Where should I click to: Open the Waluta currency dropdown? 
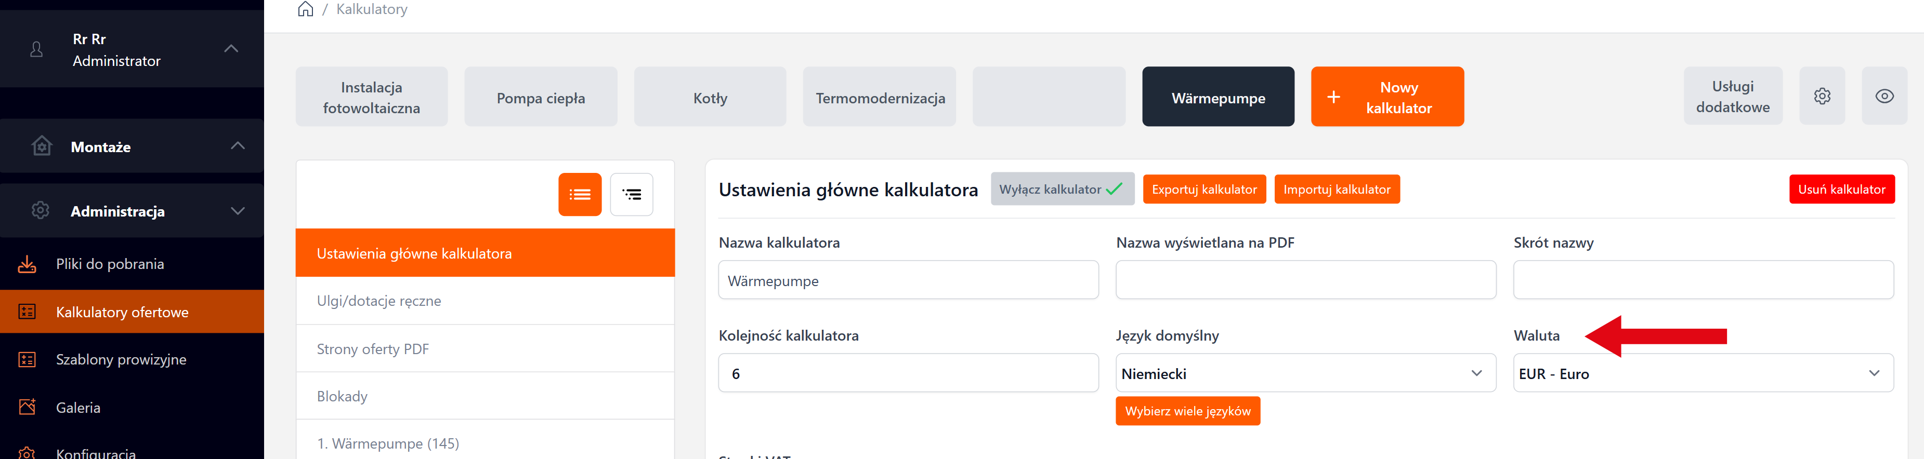pos(1704,373)
